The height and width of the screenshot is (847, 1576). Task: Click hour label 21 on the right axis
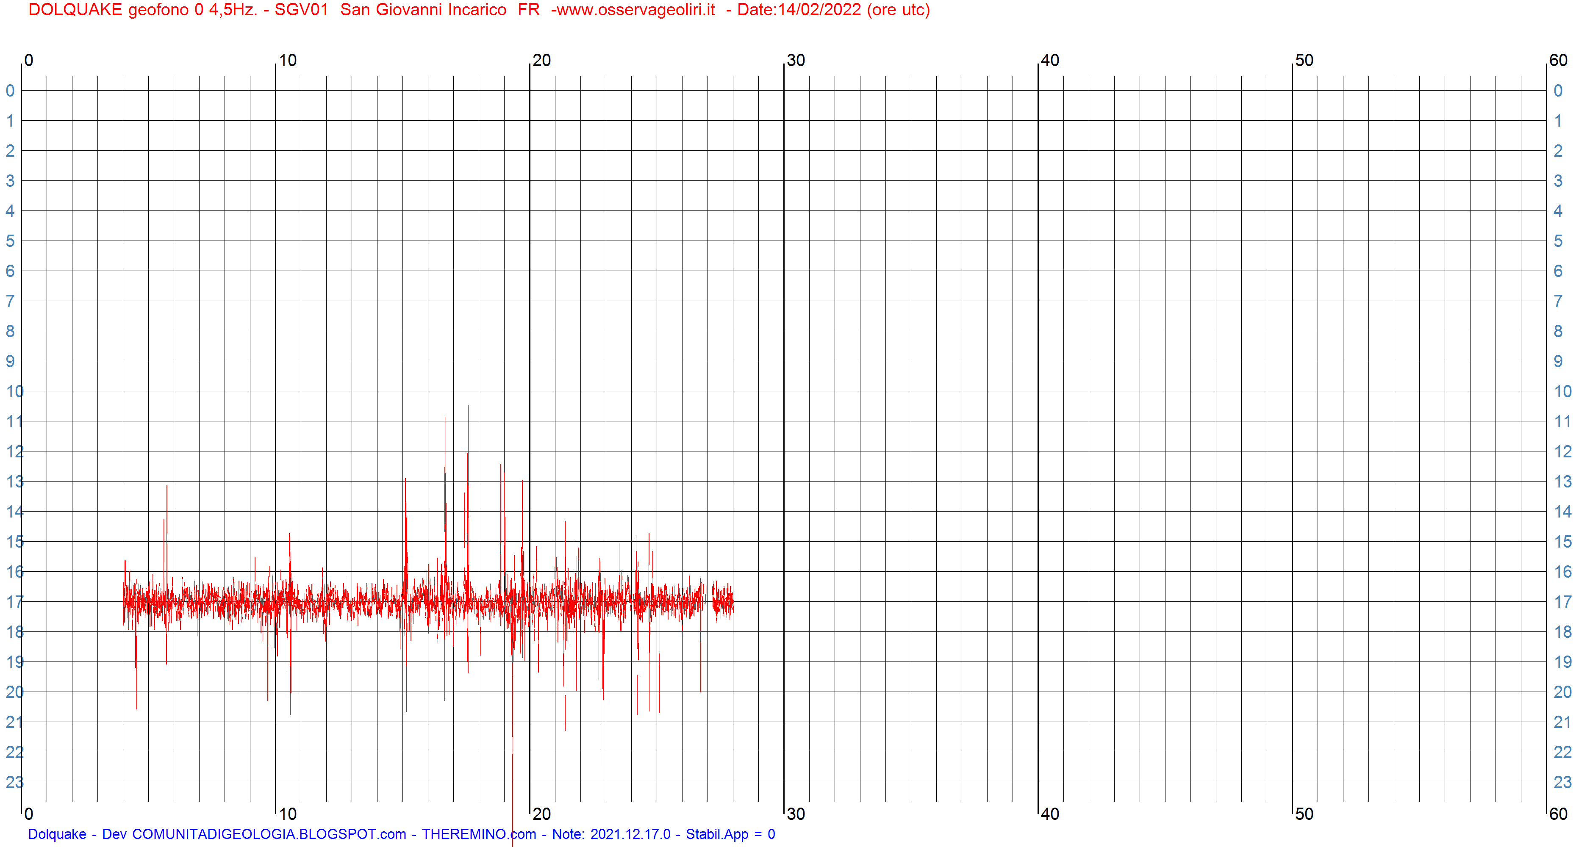click(x=1562, y=722)
